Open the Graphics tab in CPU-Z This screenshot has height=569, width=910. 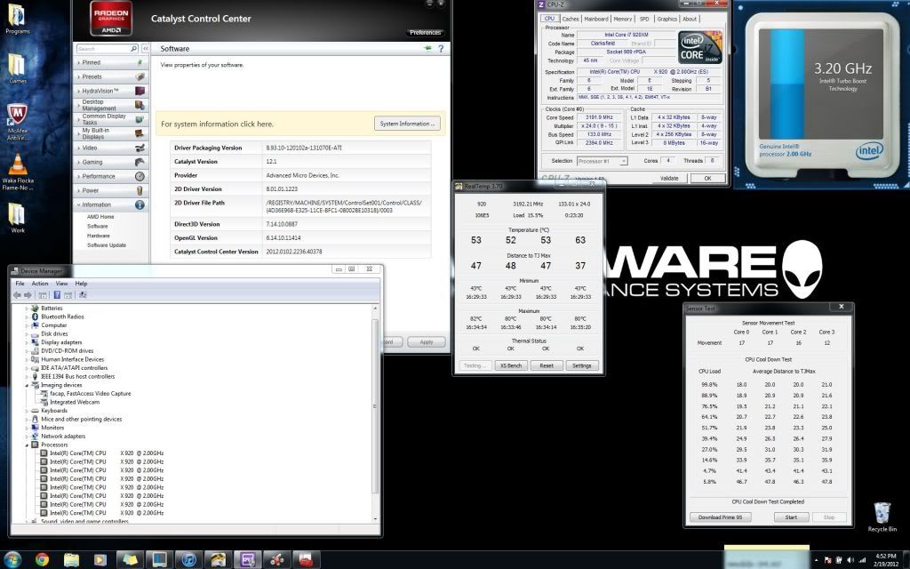click(667, 20)
